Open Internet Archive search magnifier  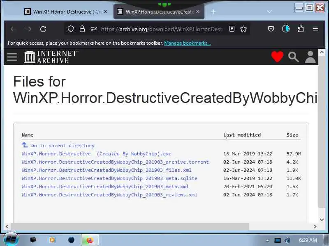click(x=293, y=57)
